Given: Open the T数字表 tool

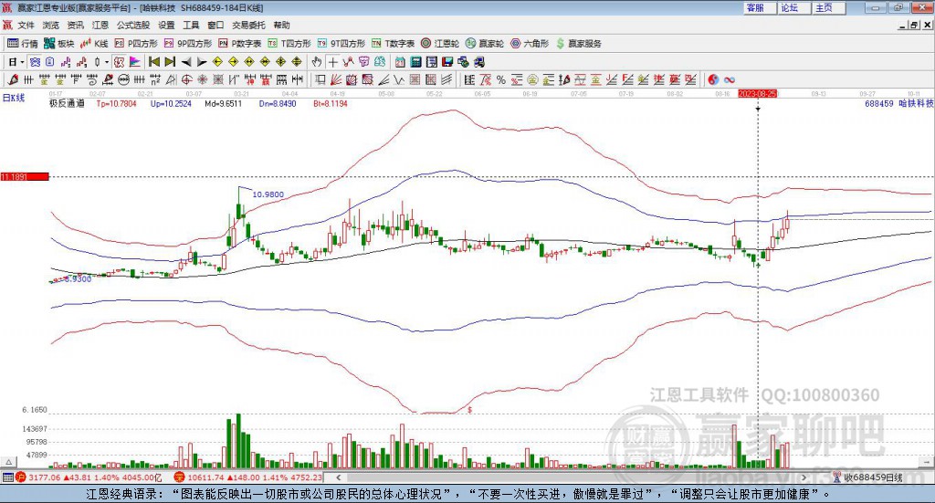Looking at the screenshot, I should pyautogui.click(x=393, y=44).
